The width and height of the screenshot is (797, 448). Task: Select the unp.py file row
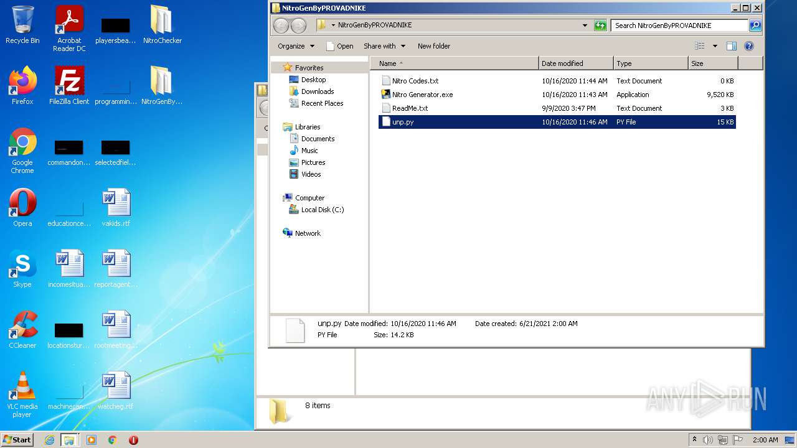(x=557, y=122)
